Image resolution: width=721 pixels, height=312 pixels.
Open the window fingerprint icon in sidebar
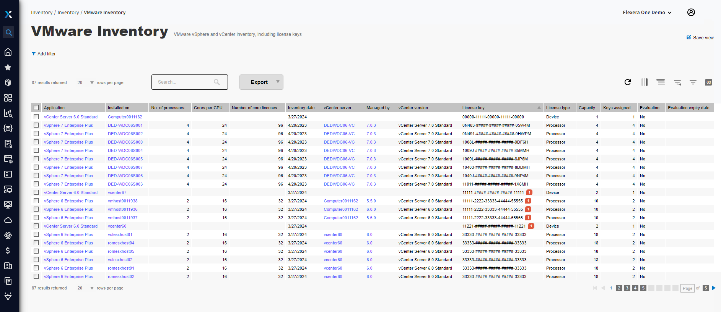click(x=8, y=159)
